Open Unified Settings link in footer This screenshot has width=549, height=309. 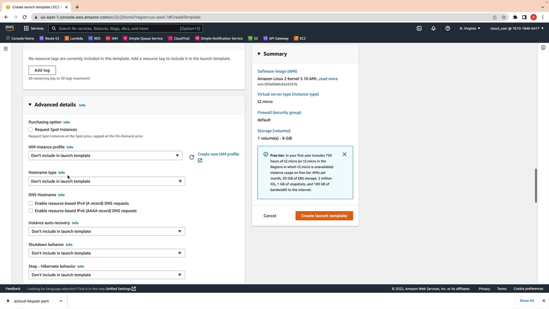pos(121,289)
